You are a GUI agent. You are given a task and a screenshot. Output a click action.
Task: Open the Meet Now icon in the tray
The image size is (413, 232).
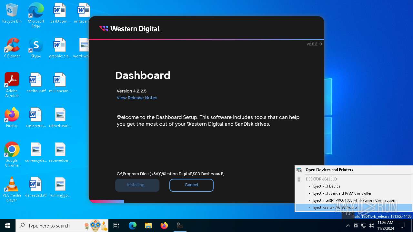[x=356, y=226]
